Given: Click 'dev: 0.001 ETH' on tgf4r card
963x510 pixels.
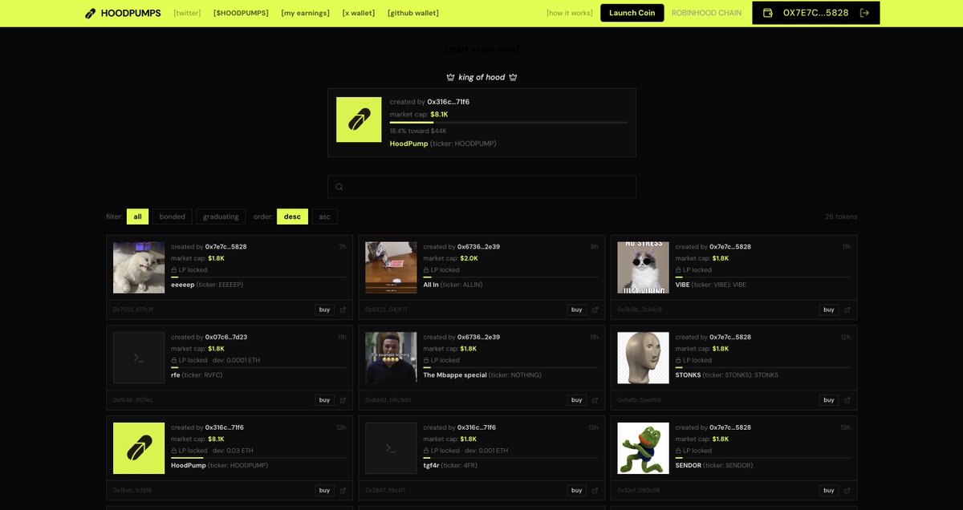Looking at the screenshot, I should (x=486, y=451).
